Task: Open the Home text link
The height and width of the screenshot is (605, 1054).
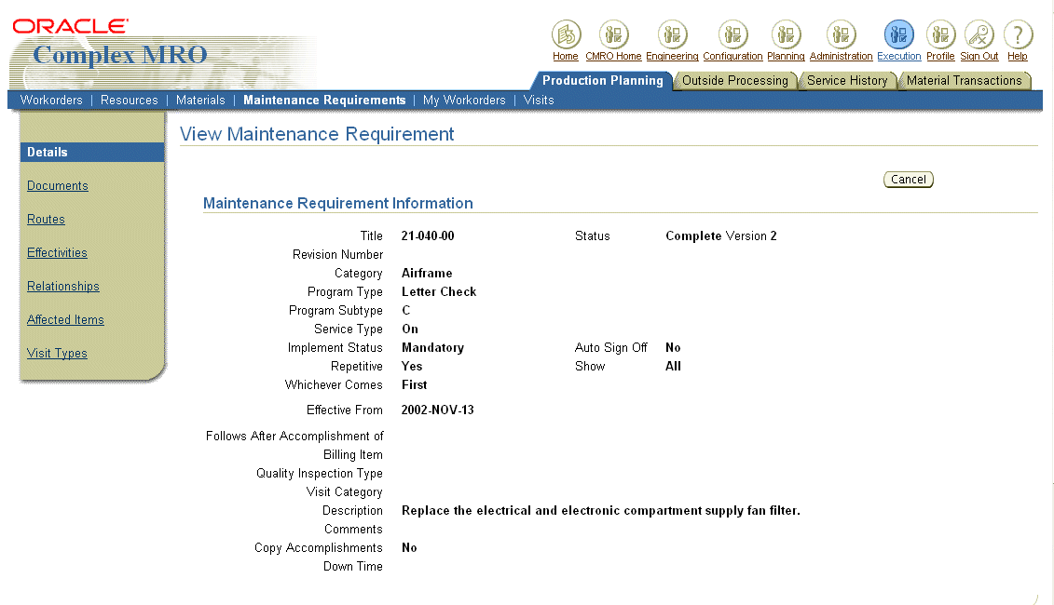Action: point(566,57)
